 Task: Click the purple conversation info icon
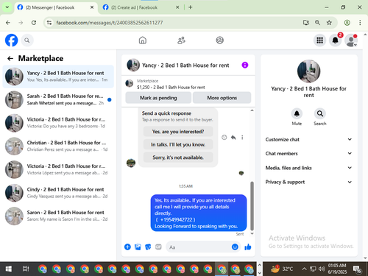click(x=245, y=65)
